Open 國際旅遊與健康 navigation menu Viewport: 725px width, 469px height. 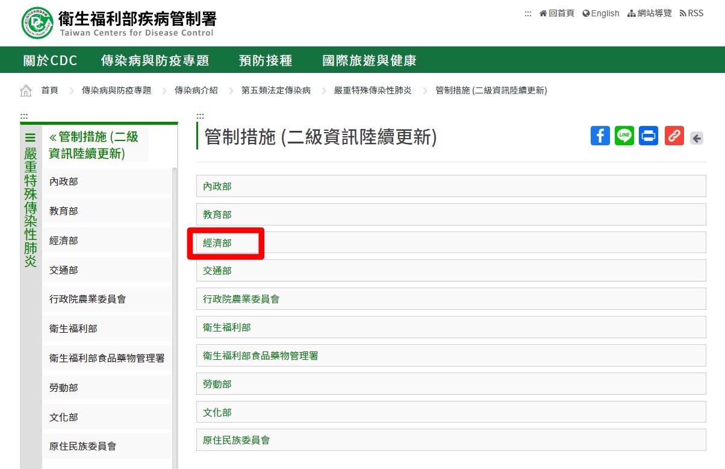coord(369,60)
